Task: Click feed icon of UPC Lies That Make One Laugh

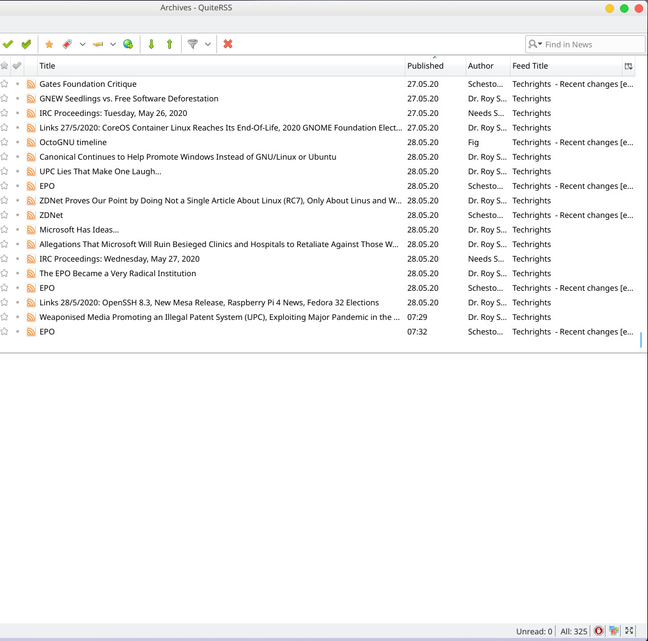Action: click(x=31, y=171)
